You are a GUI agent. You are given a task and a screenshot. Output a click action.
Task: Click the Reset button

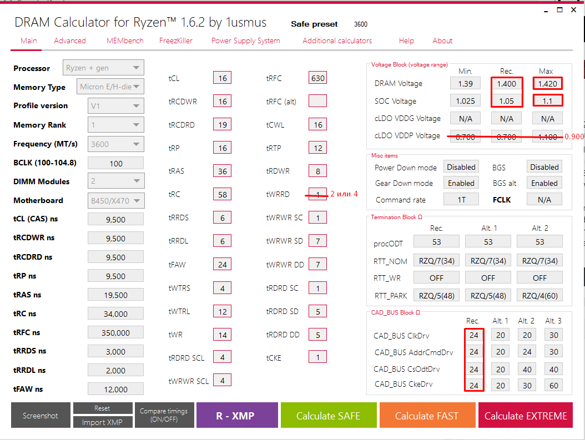tap(102, 408)
